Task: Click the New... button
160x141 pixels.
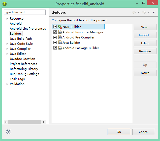Action: (x=145, y=27)
